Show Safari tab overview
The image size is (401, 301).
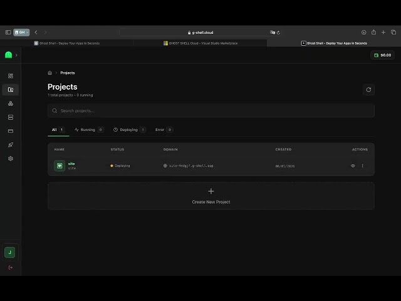393,32
